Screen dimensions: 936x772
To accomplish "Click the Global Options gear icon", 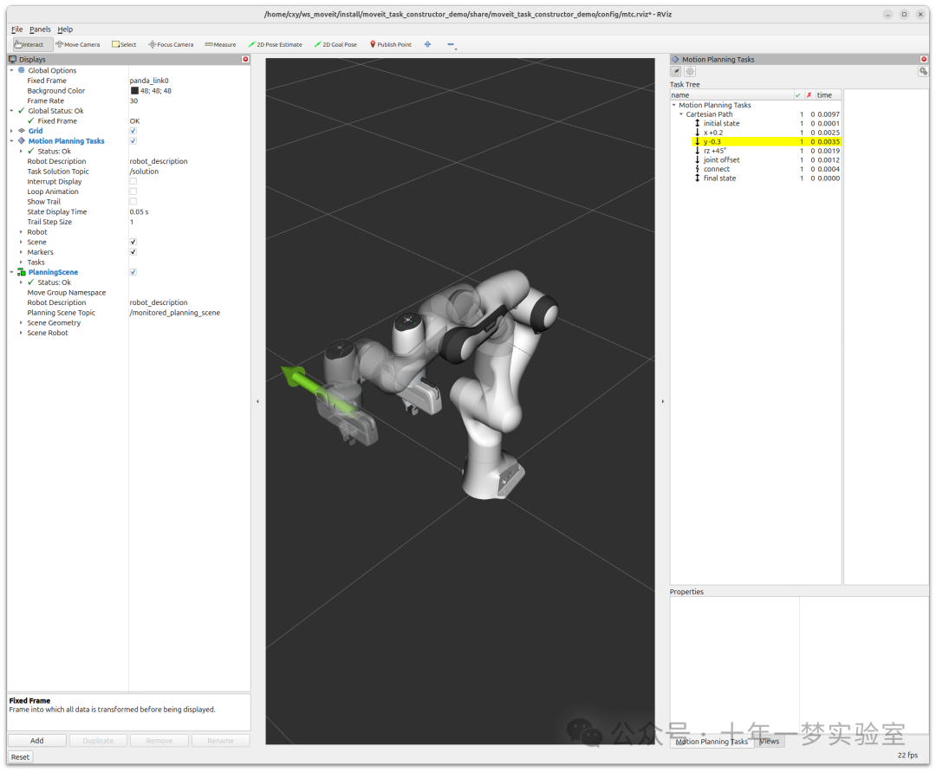I will tap(22, 70).
